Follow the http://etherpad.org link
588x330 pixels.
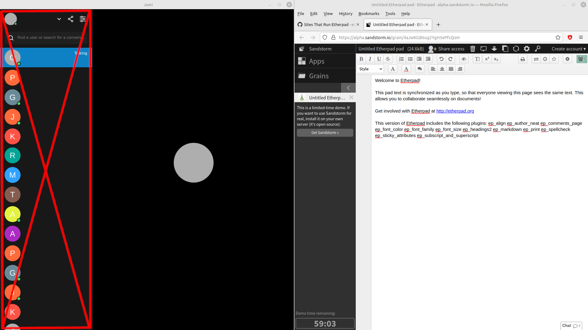(x=455, y=111)
